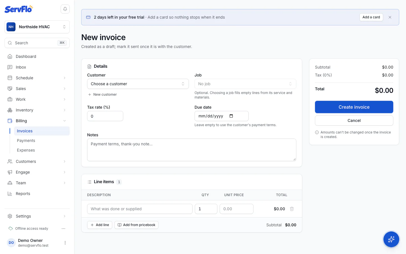The height and width of the screenshot is (254, 406).
Task: Open the No job dropdown
Action: coord(245,84)
